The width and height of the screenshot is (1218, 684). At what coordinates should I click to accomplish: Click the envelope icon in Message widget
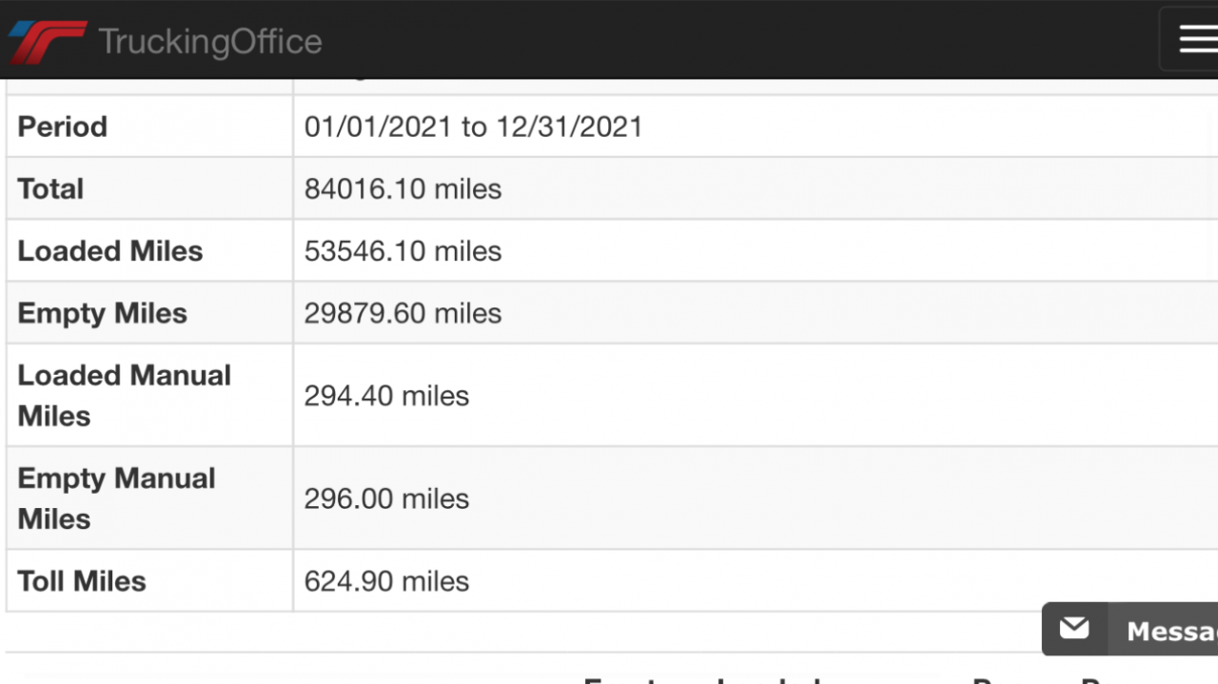1074,629
